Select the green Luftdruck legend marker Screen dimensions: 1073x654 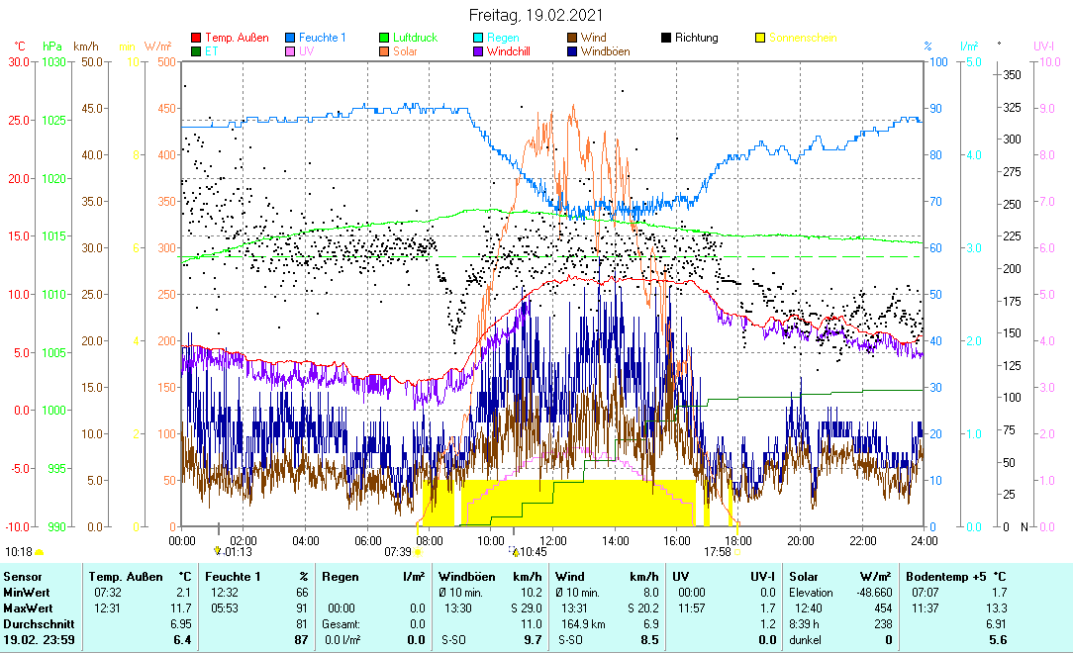384,39
